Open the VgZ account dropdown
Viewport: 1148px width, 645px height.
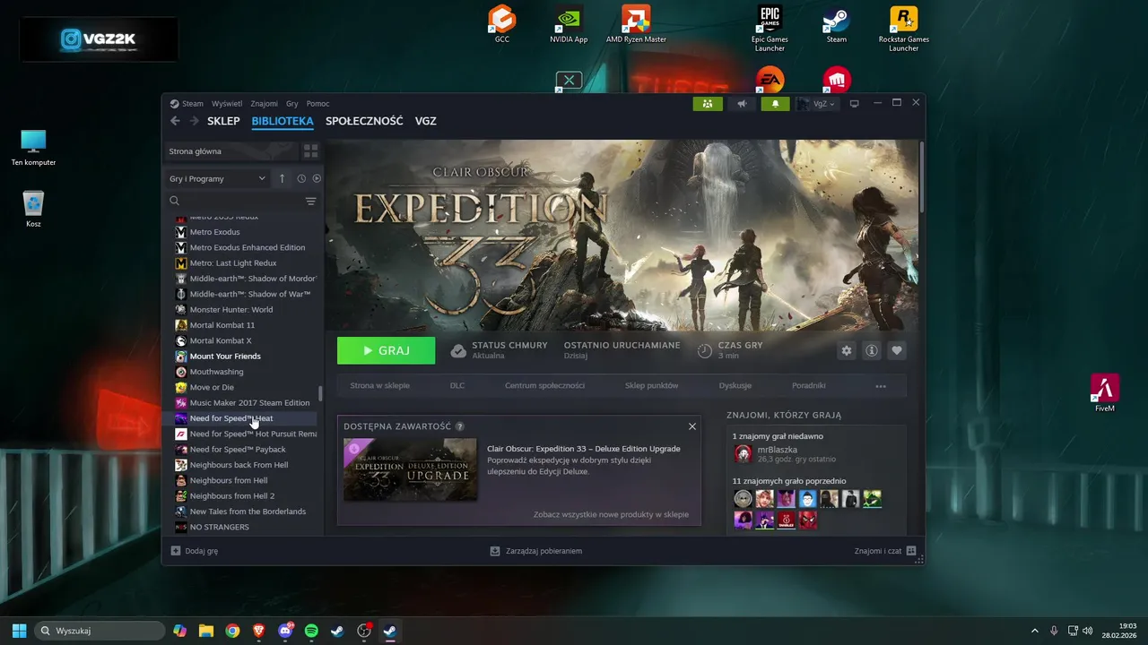[816, 104]
